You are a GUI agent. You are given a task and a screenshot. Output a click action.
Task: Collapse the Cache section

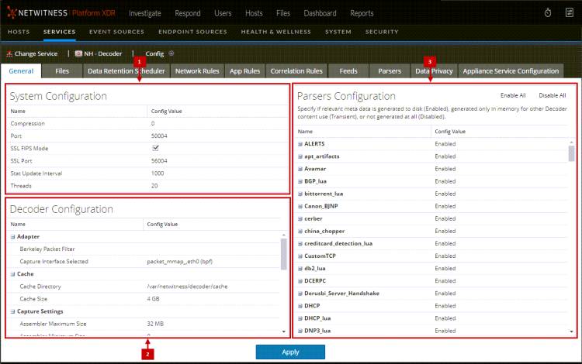coord(12,274)
